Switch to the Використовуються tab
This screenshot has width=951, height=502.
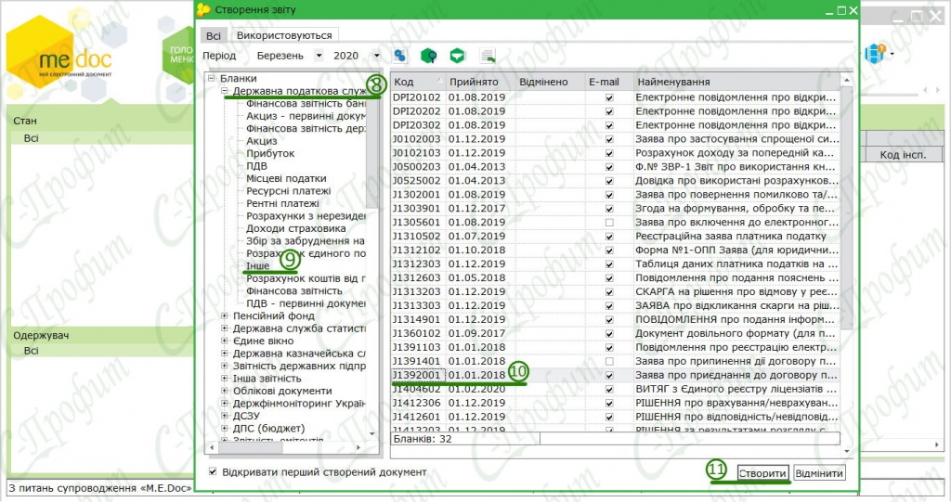tap(284, 35)
